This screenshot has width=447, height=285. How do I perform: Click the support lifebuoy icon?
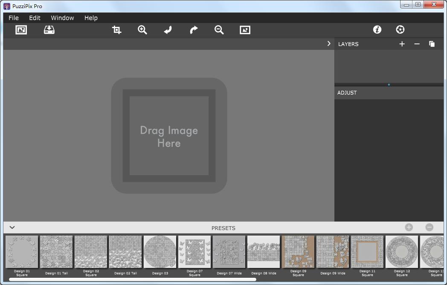(400, 29)
